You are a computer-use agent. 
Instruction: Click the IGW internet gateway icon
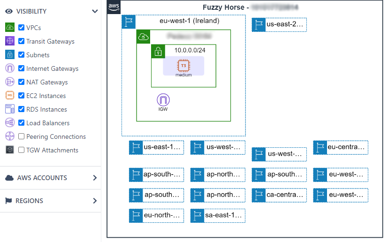(163, 100)
